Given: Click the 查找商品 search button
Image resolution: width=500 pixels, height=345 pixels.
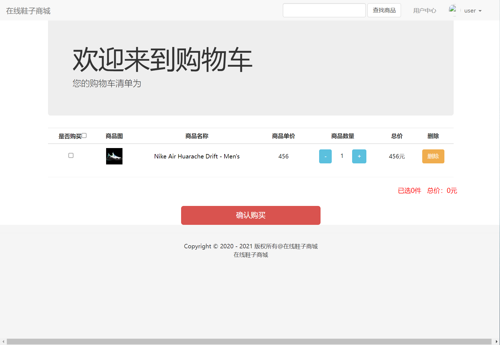Looking at the screenshot, I should coord(384,10).
